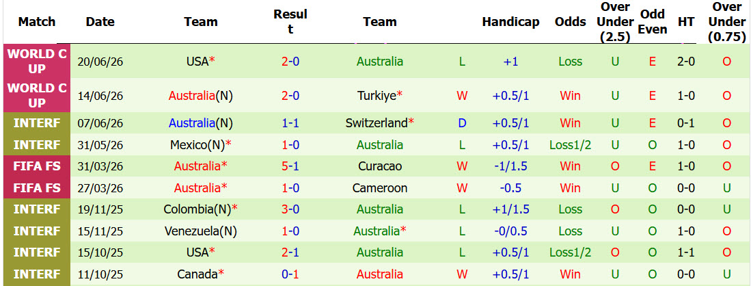Click the INTERF label for 19/11/25
The height and width of the screenshot is (286, 751).
[x=37, y=209]
